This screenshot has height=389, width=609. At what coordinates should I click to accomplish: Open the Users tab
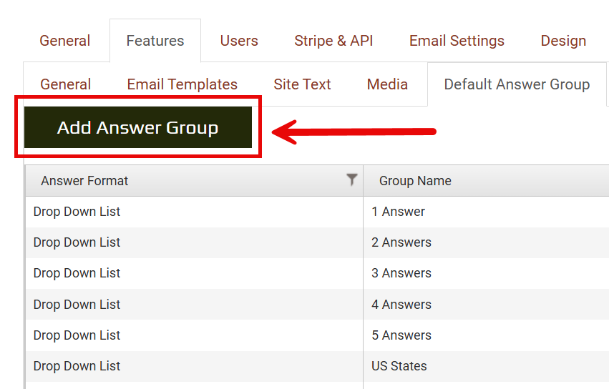coord(239,41)
